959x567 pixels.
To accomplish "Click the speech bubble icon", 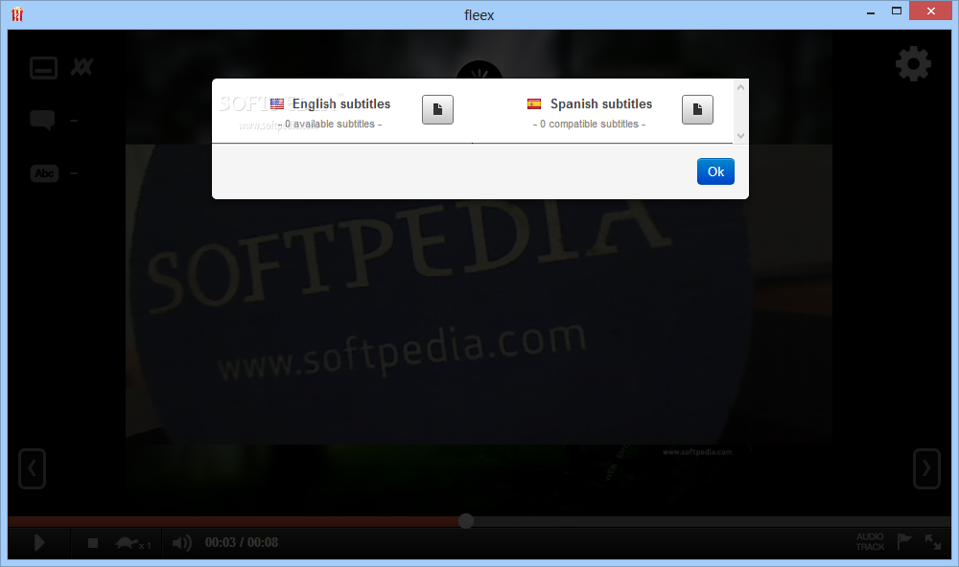I will [x=42, y=120].
